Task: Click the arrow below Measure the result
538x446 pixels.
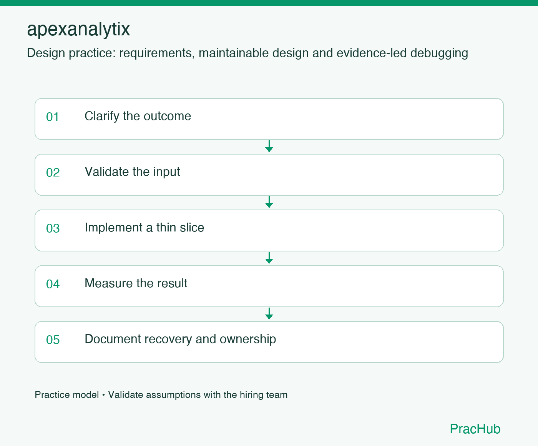Action: click(269, 314)
